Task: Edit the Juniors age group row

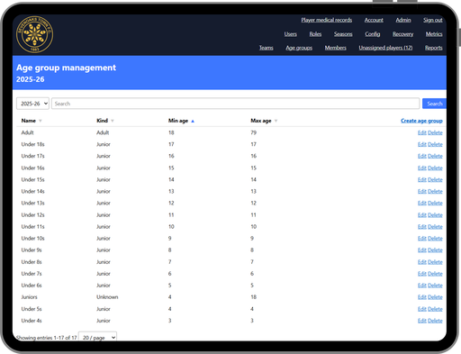Action: (x=422, y=297)
